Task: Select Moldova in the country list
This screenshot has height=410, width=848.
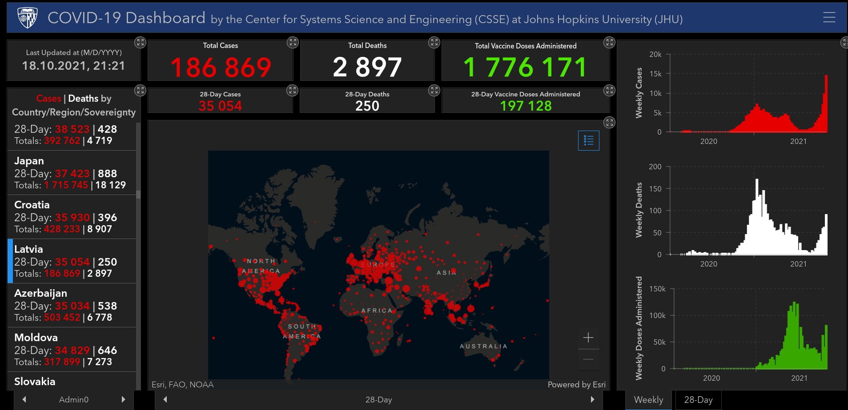Action: [72, 350]
